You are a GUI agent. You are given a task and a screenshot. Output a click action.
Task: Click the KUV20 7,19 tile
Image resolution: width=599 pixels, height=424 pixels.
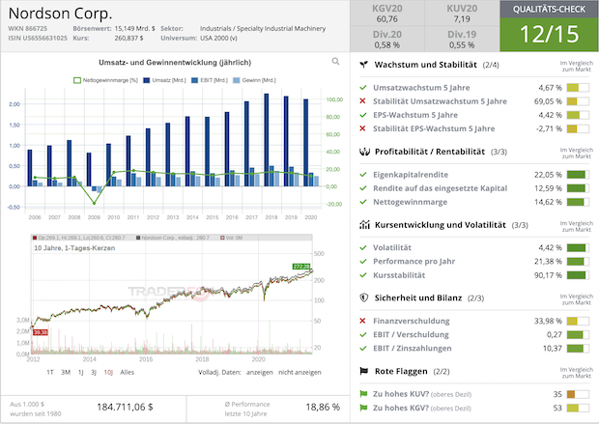[x=462, y=14]
